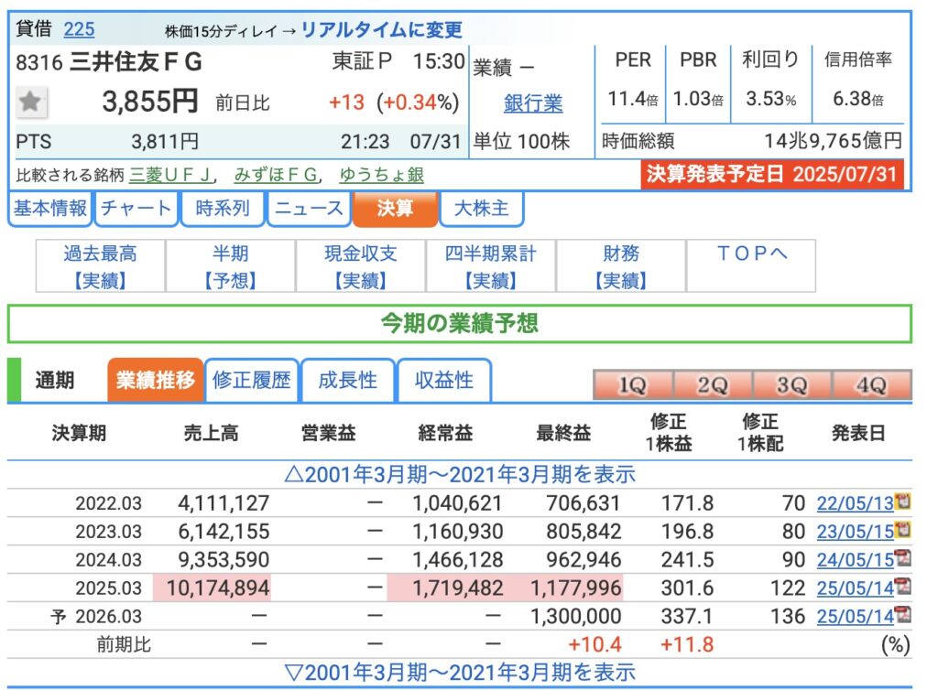Open the 収益性 tab
This screenshot has width=938, height=690.
(444, 380)
